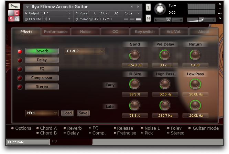Toggle the Chord B indicator

(x=38, y=133)
